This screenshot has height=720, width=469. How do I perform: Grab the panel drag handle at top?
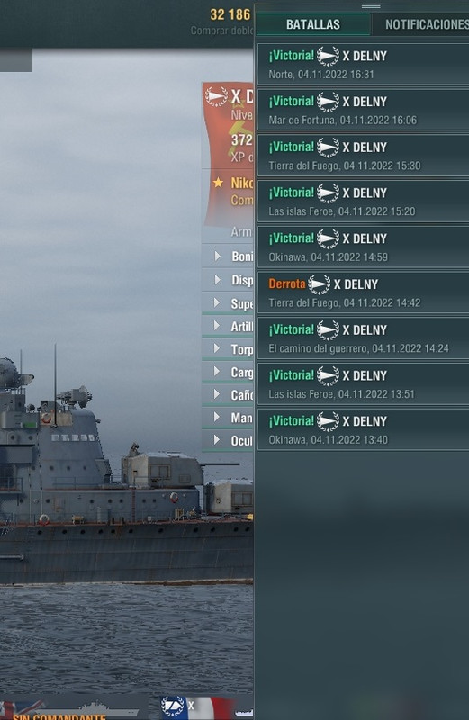pyautogui.click(x=371, y=6)
